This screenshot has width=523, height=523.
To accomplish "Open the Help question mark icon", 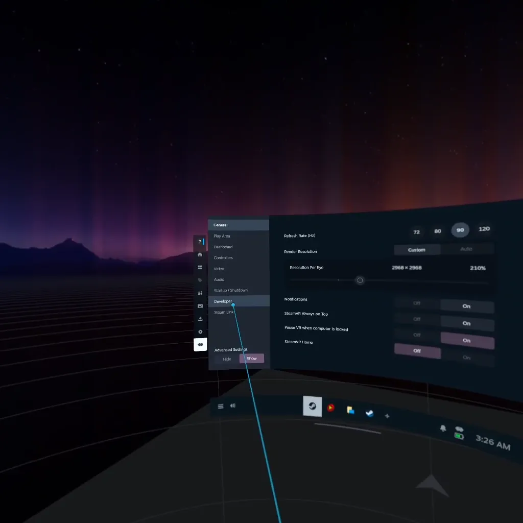I will tap(200, 242).
